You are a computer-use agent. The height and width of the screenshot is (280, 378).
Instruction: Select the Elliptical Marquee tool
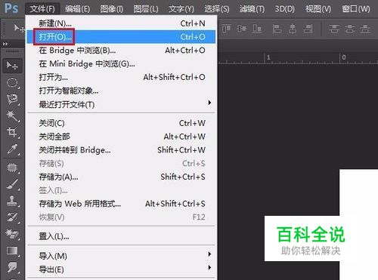pyautogui.click(x=12, y=82)
